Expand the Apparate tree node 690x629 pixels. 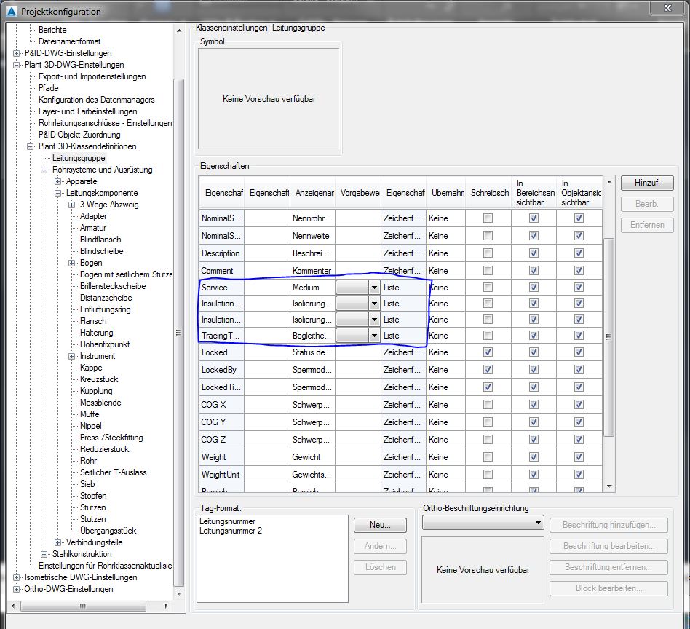tap(58, 181)
